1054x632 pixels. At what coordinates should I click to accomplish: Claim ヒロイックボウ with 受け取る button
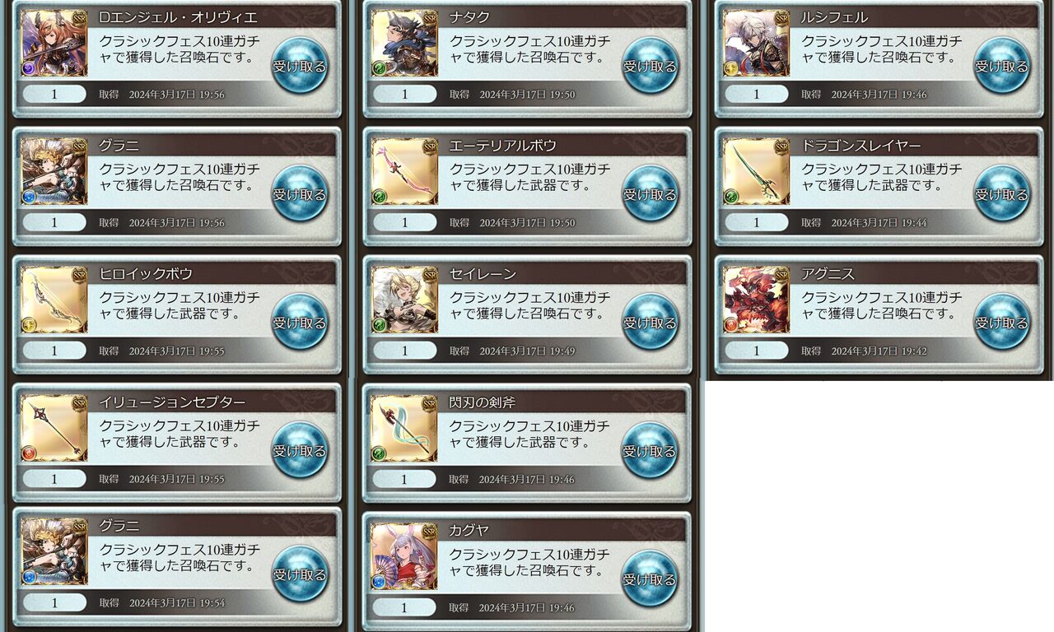pyautogui.click(x=300, y=323)
